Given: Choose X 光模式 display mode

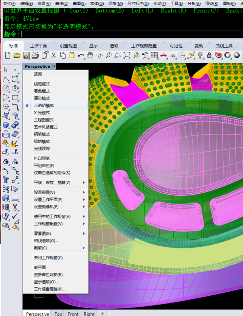Looking at the screenshot, I should pos(42,113).
